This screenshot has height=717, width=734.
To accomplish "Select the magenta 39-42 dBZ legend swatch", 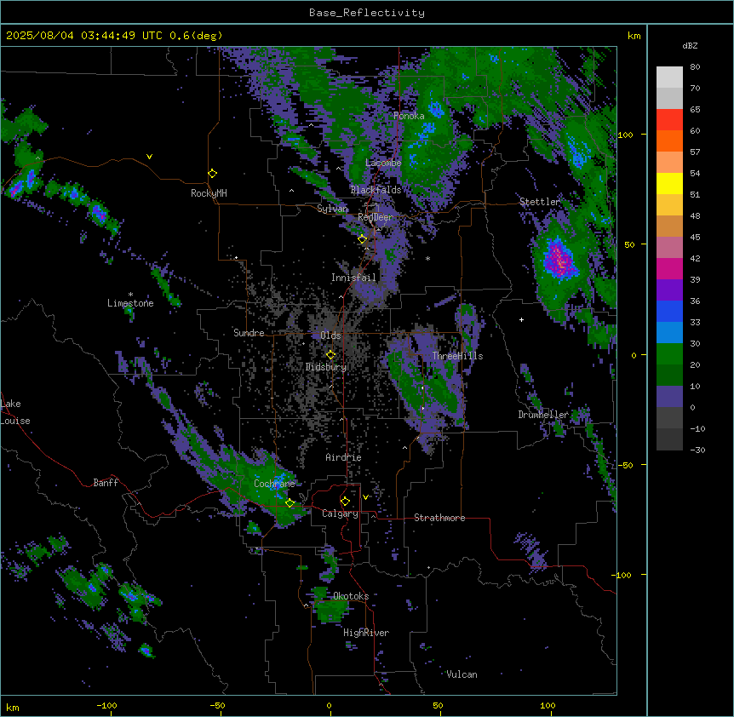I will (669, 268).
